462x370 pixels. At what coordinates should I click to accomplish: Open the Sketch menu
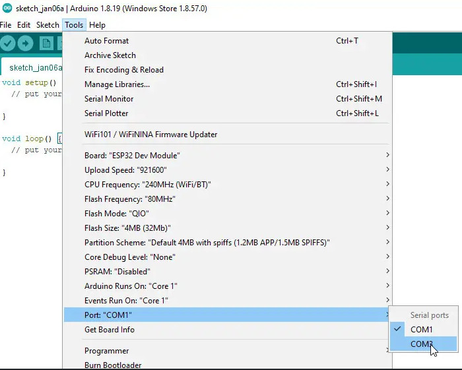pyautogui.click(x=48, y=25)
